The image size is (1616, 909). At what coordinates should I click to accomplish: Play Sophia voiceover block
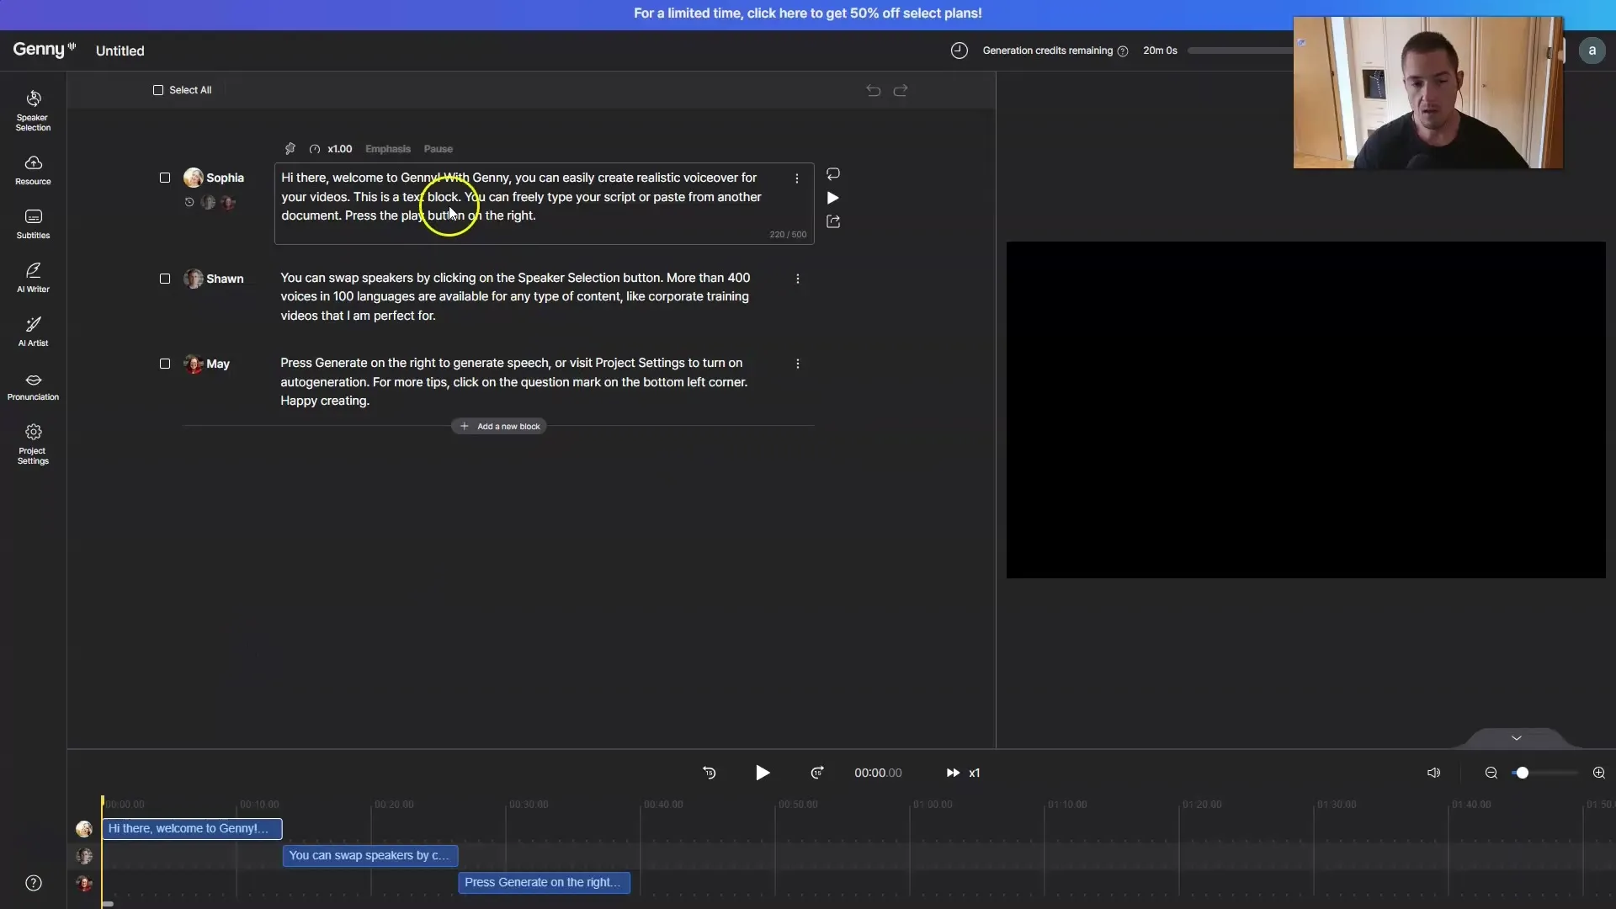click(x=833, y=199)
